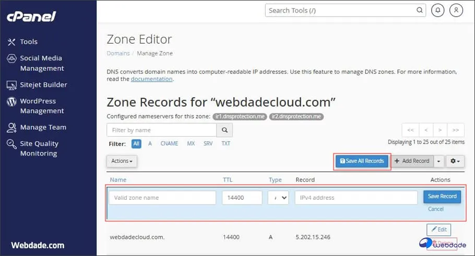Click the Social Media Management icon
Image resolution: width=475 pixels, height=256 pixels.
pos(11,59)
